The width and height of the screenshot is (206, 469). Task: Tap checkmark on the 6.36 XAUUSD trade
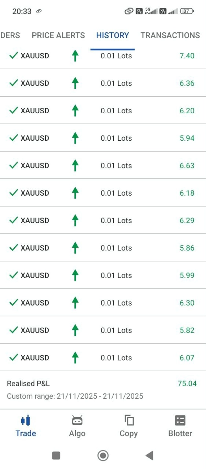[13, 83]
